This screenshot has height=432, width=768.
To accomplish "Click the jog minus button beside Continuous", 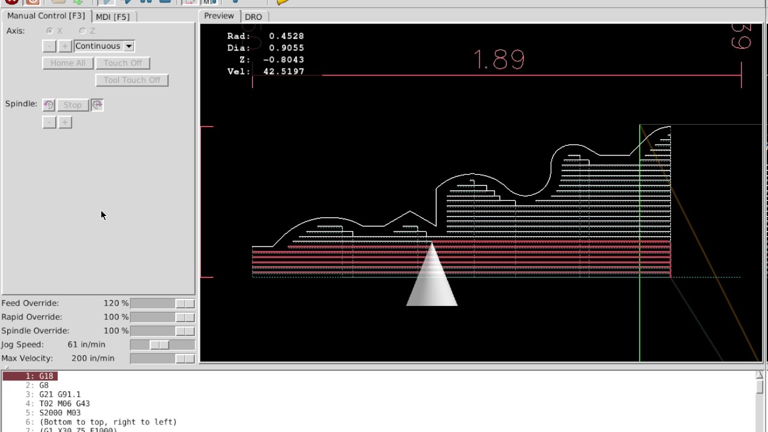I will pos(49,46).
